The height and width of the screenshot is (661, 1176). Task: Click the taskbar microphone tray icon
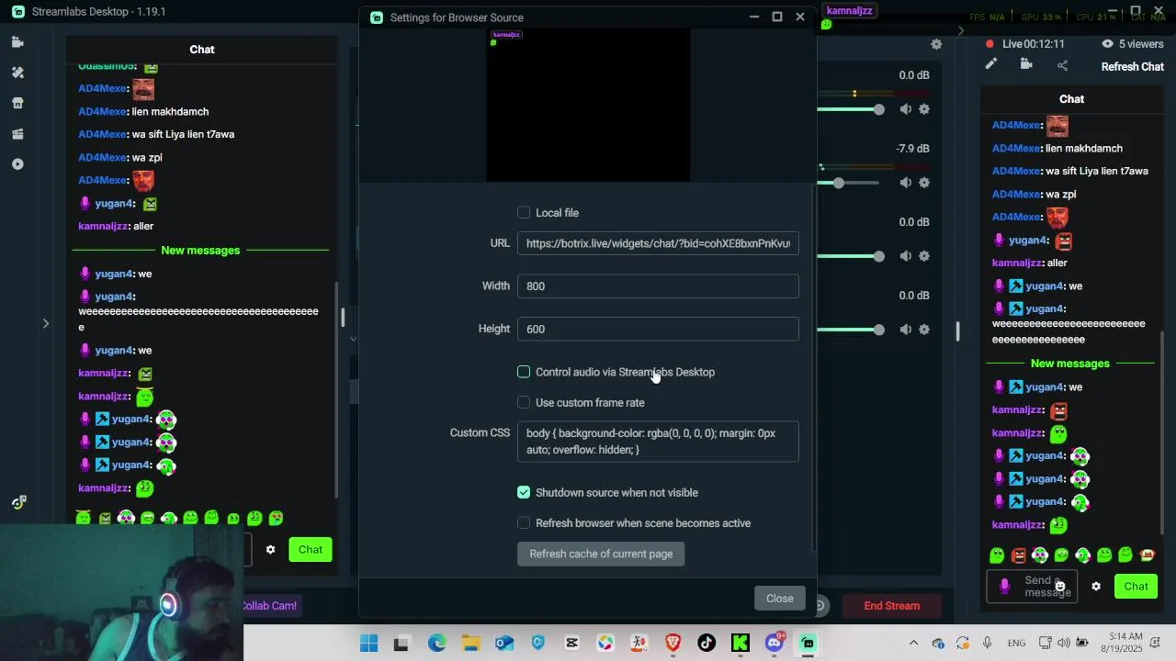pyautogui.click(x=987, y=644)
